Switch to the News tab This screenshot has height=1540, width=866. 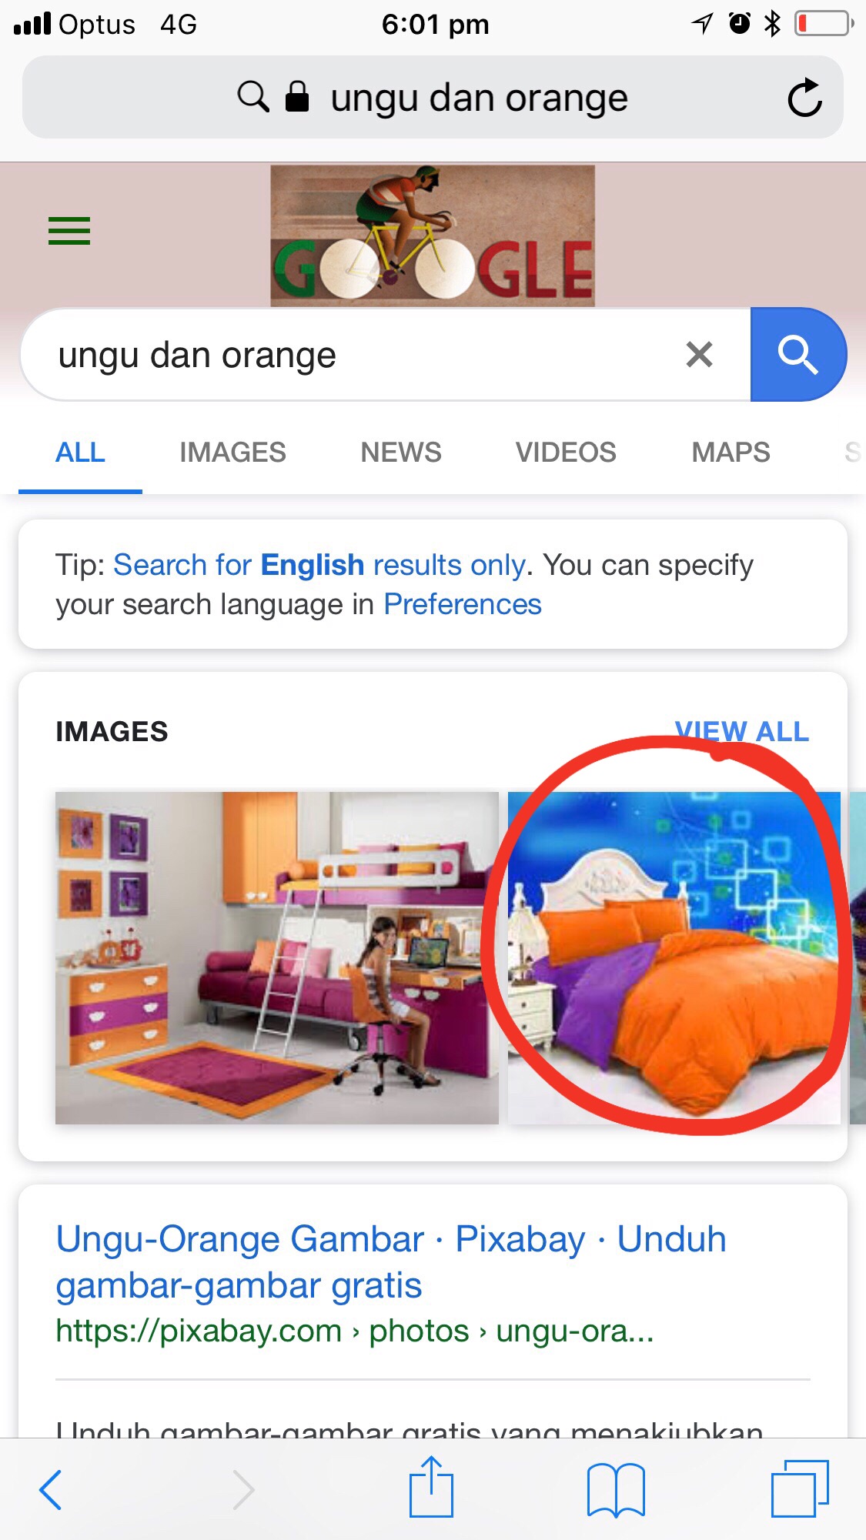[x=401, y=453]
